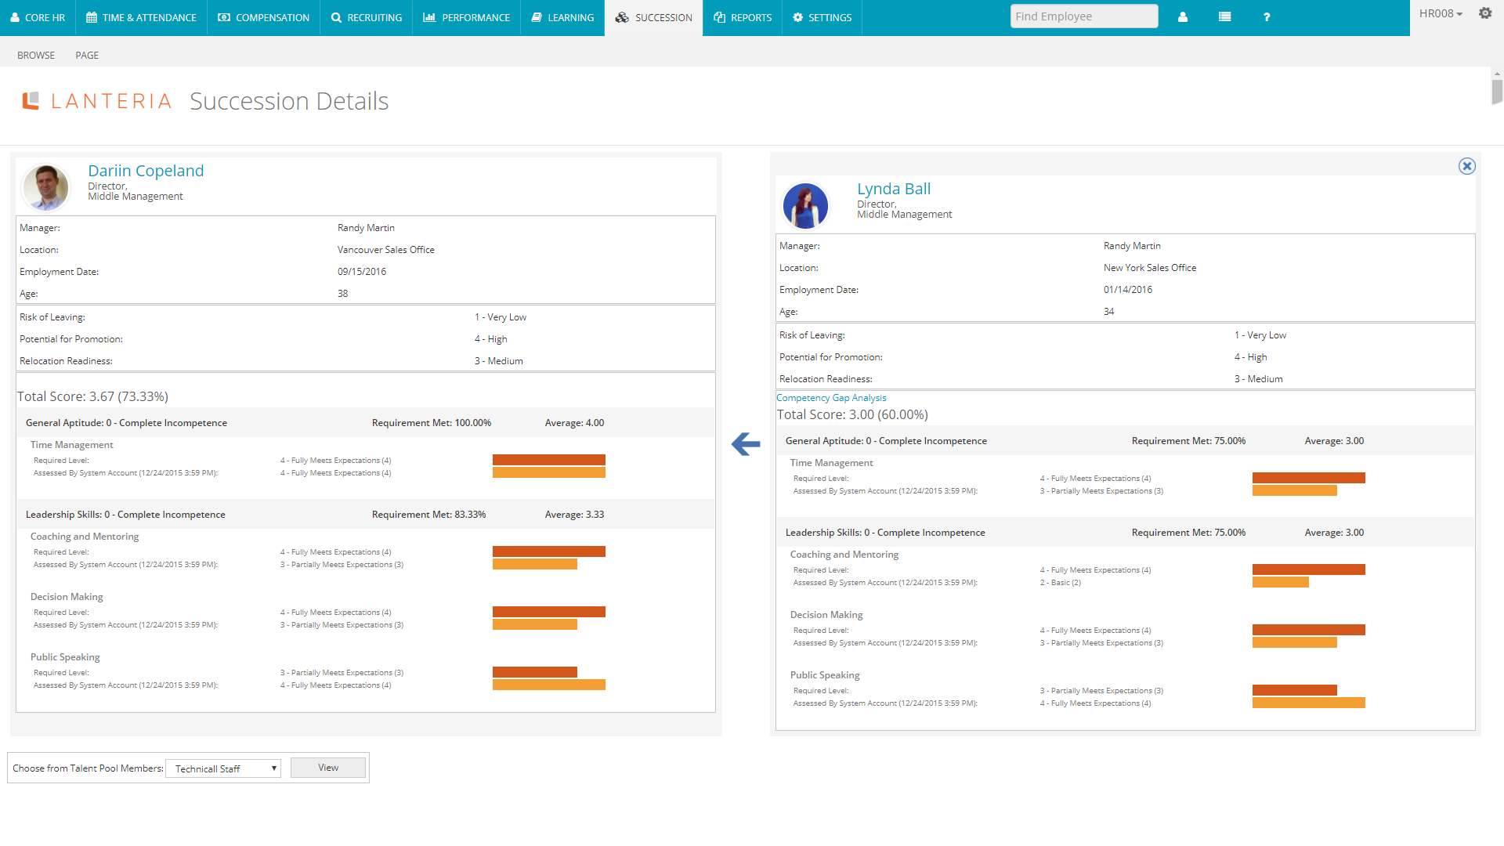1504x846 pixels.
Task: Click the vertical page scrollbar
Action: point(1497,92)
